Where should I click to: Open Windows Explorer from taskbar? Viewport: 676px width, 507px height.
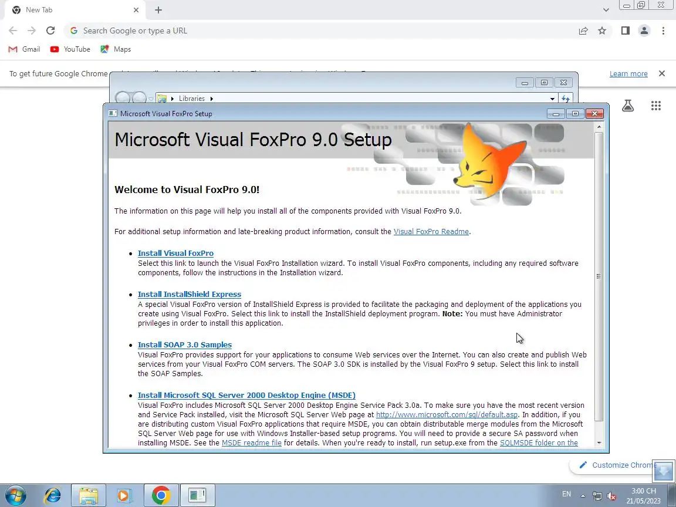[x=89, y=496]
